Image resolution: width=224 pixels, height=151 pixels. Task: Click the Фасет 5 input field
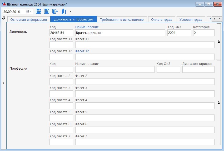point(145,118)
